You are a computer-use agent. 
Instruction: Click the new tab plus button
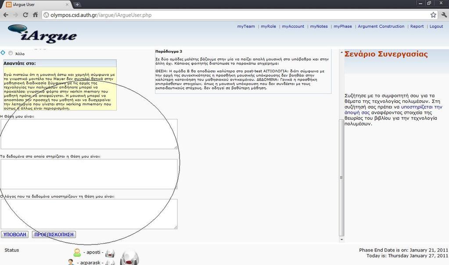[77, 4]
